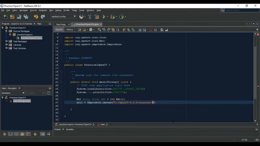Click the Shift Line Right icon
Image resolution: width=260 pixels, height=146 pixels.
(x=145, y=30)
